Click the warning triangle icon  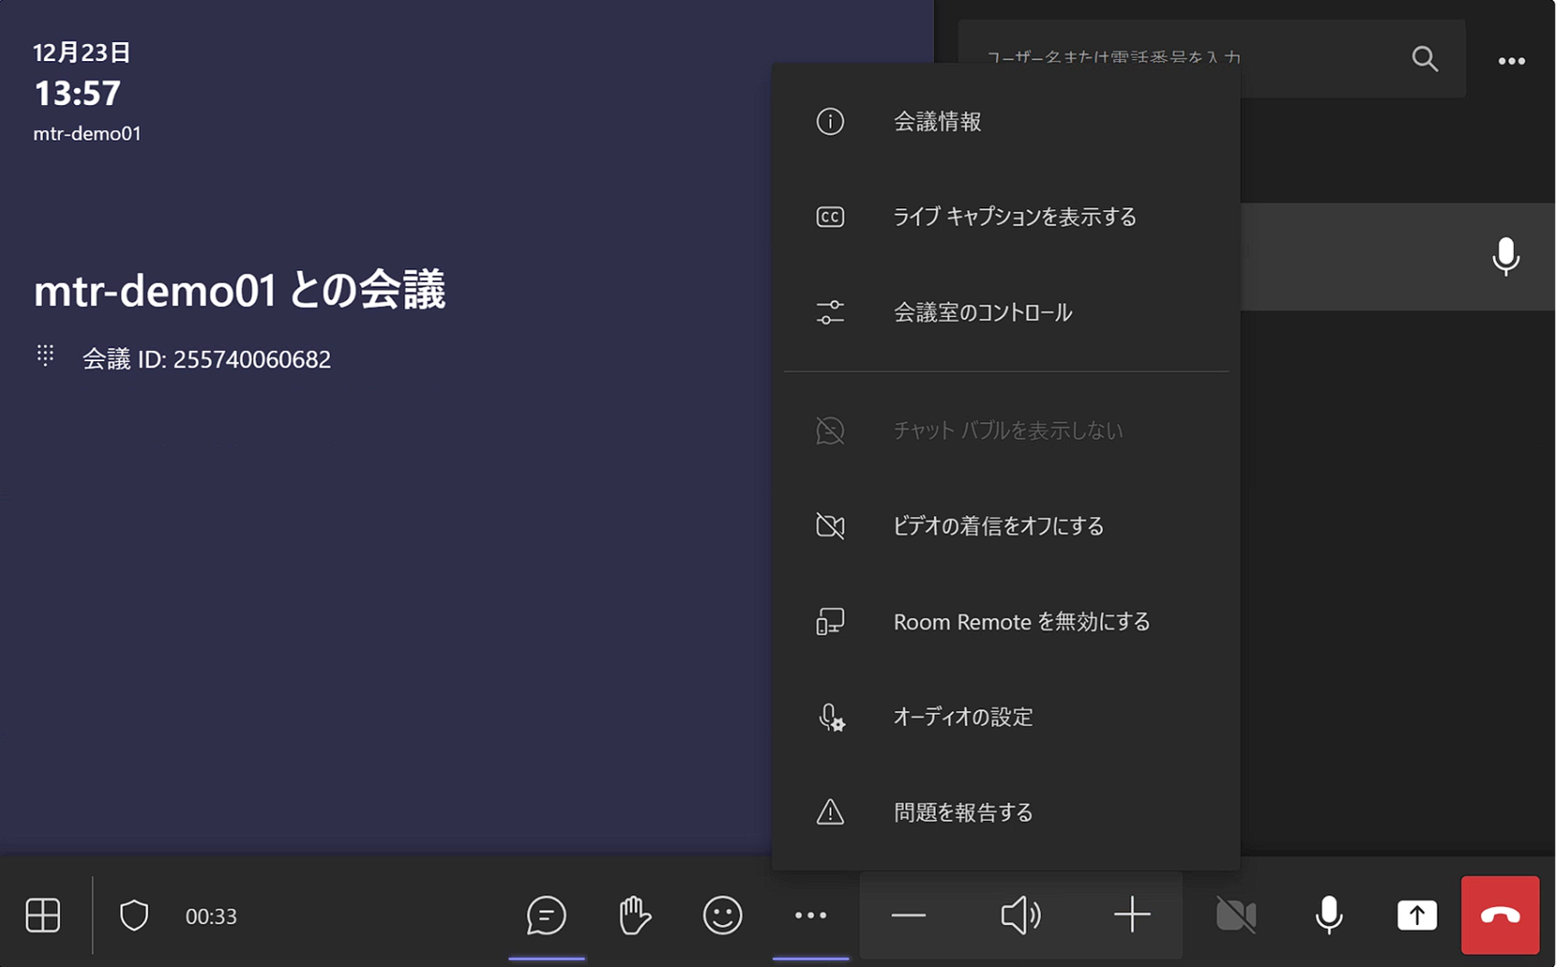coord(830,811)
